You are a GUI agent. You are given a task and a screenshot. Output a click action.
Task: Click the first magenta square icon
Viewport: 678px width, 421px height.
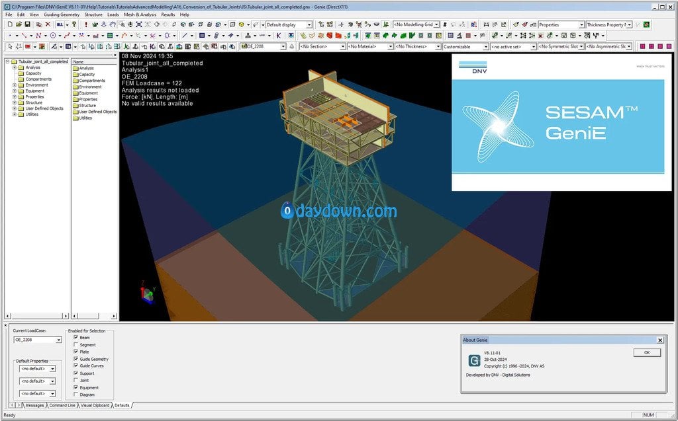coord(642,46)
